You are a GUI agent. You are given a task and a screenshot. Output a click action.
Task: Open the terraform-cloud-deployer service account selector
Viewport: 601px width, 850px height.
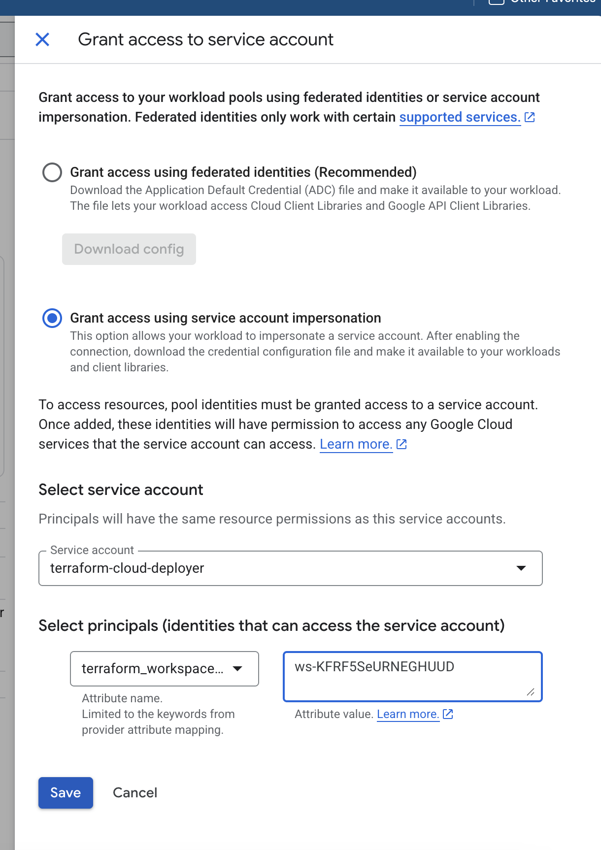pyautogui.click(x=291, y=568)
